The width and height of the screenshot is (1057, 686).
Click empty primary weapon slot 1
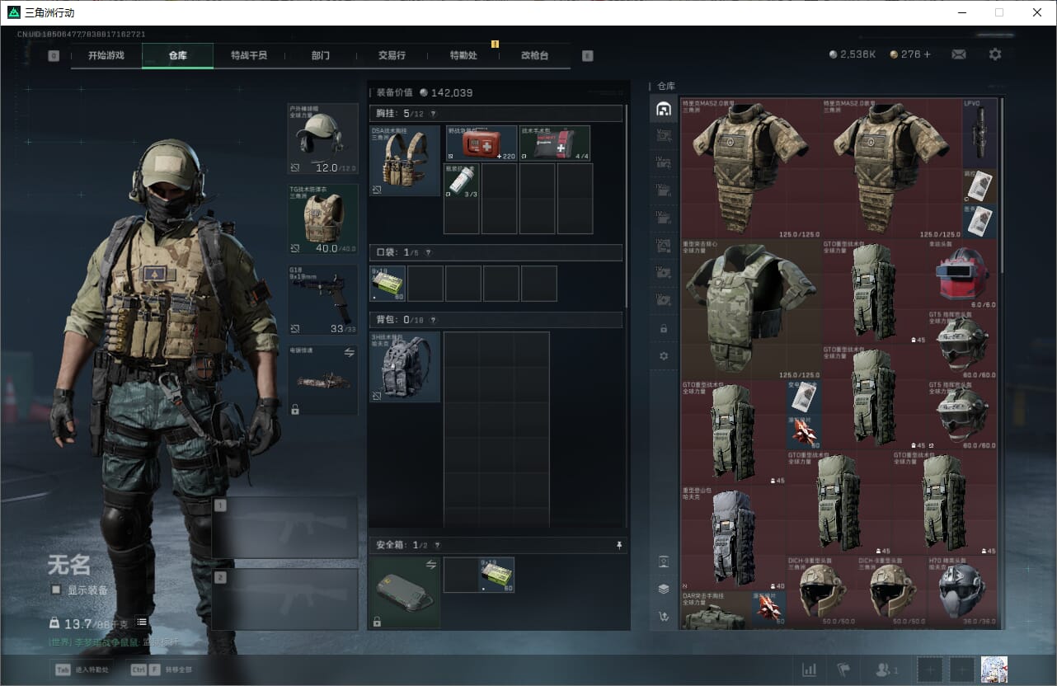[x=285, y=528]
